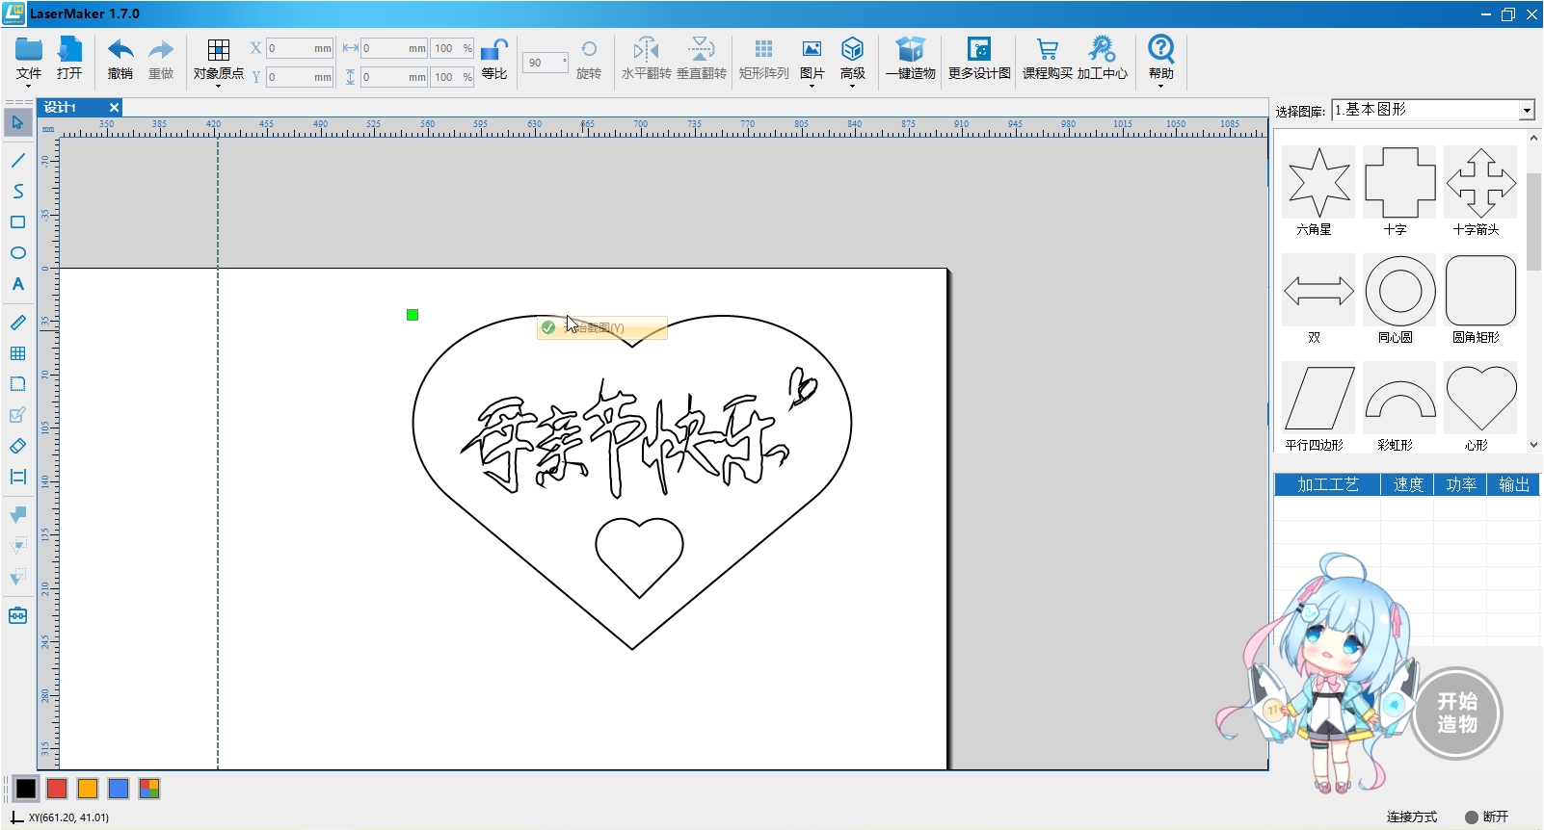Open the 加工中心 processing center
Viewport: 1544px width, 830px height.
point(1102,49)
